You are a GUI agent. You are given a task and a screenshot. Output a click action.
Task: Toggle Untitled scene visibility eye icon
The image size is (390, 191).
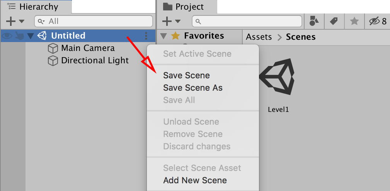(7, 36)
